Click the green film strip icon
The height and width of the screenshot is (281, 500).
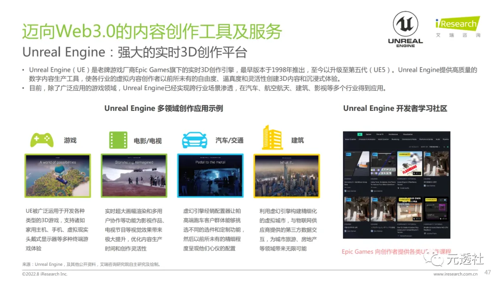pos(118,140)
